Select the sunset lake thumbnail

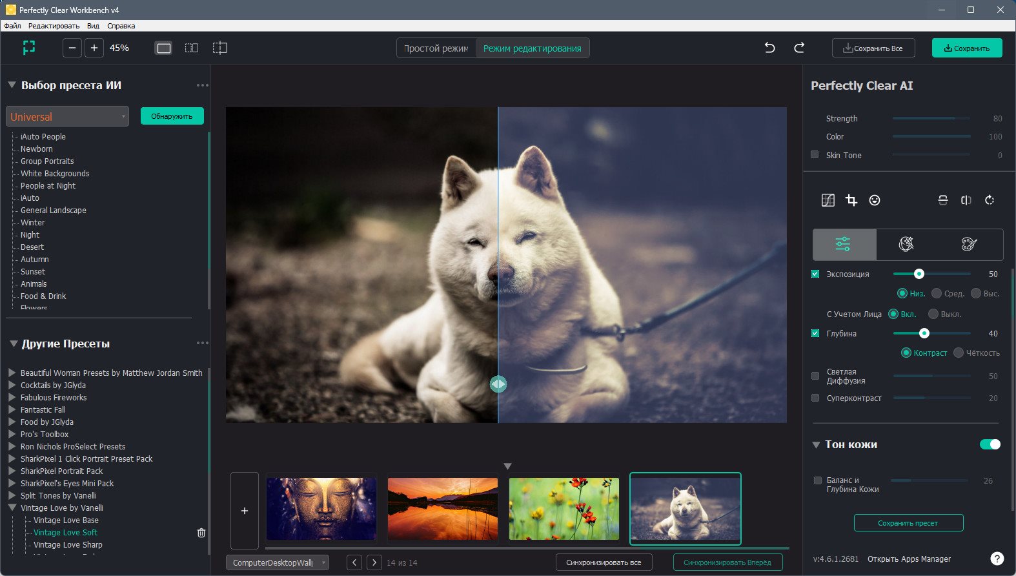click(x=443, y=509)
